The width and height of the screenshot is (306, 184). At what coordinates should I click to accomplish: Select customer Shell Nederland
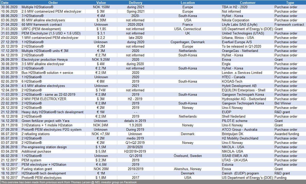point(234,117)
